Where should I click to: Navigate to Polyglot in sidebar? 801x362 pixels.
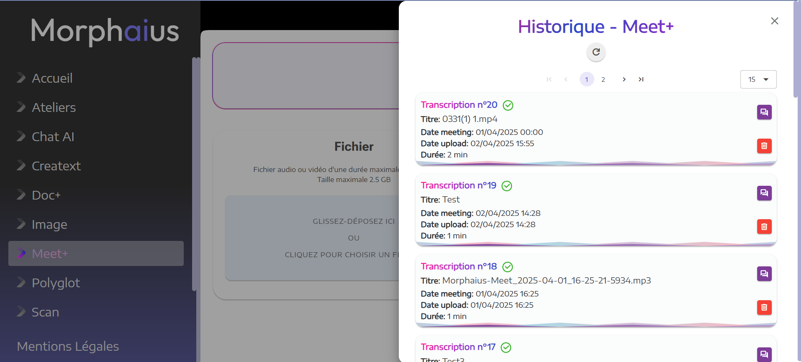point(56,283)
